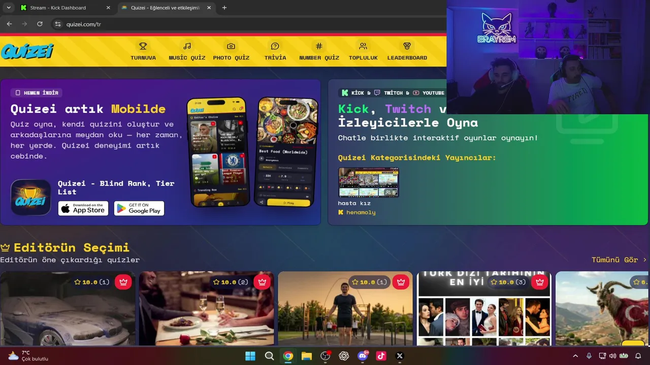Viewport: 650px width, 365px height.
Task: Reload the current page
Action: click(40, 24)
